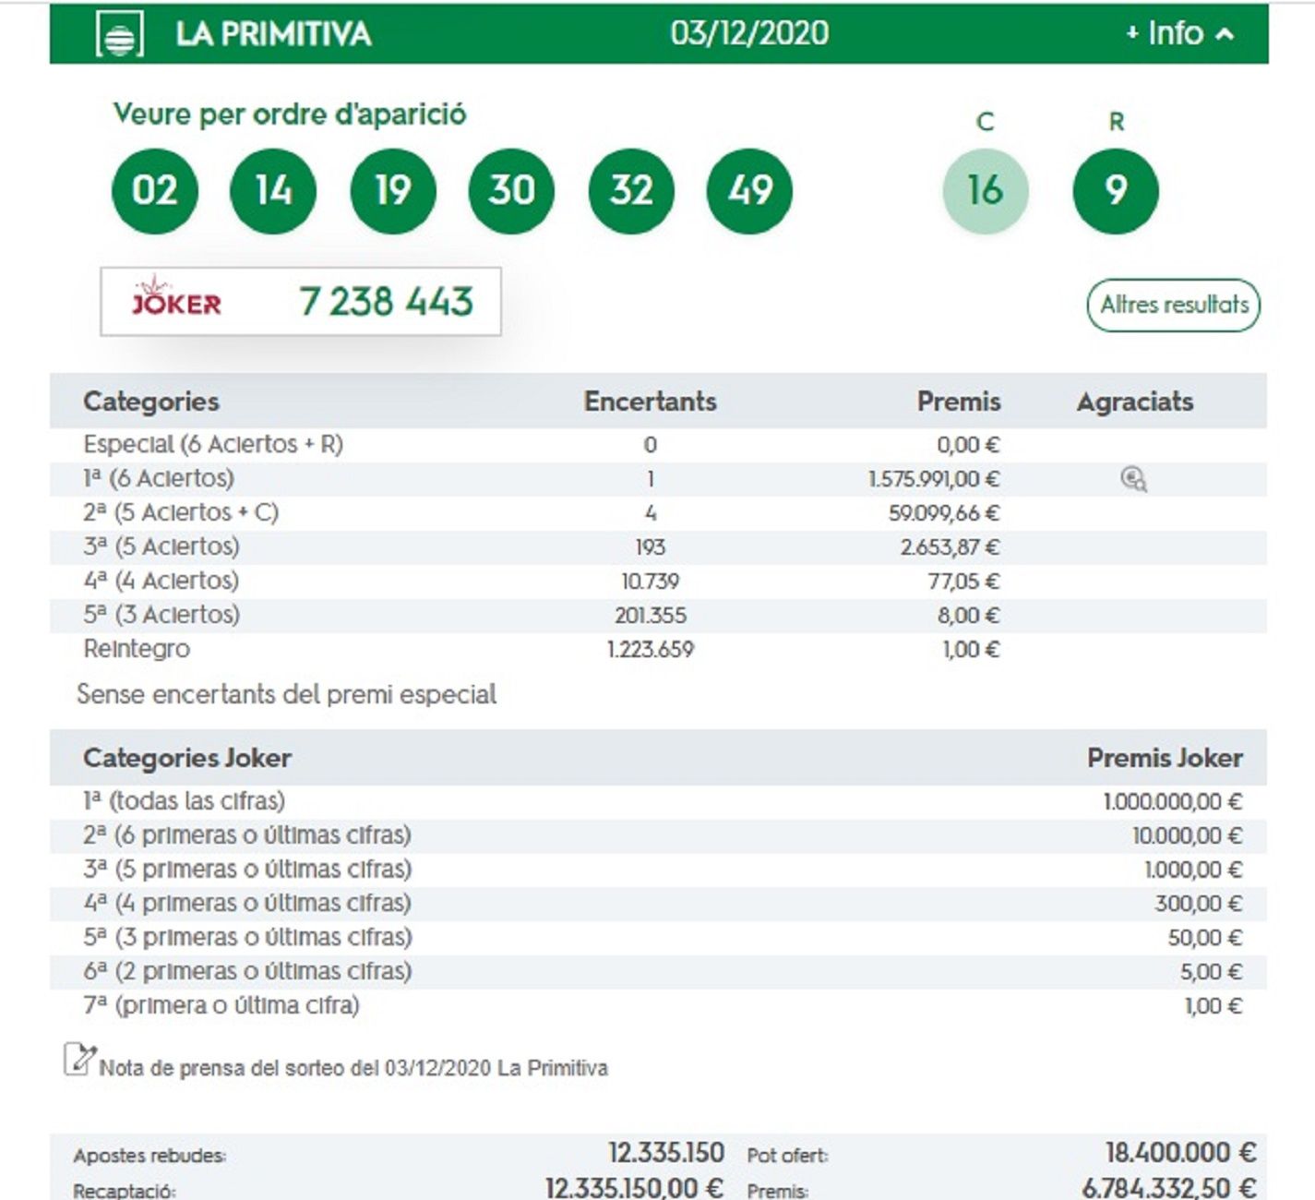1315x1200 pixels.
Task: Click Pot ofert value 18.400.000 €
Action: [1180, 1153]
